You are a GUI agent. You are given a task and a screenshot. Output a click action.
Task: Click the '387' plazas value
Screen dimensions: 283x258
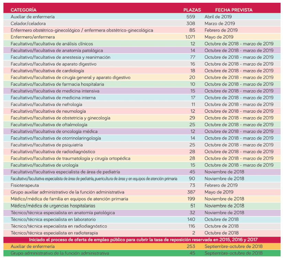(x=191, y=192)
